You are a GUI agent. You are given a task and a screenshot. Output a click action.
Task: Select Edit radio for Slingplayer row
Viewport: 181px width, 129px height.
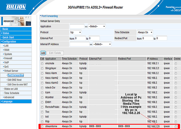[42, 68]
